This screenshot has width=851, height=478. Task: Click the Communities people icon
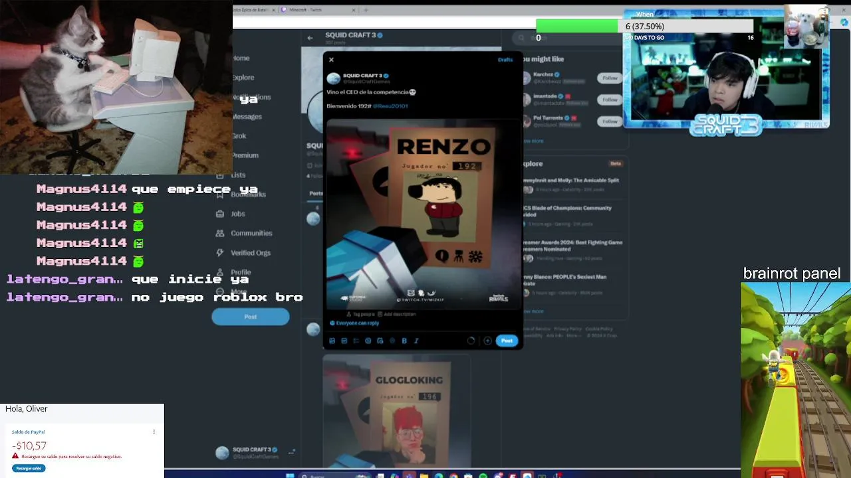point(220,233)
